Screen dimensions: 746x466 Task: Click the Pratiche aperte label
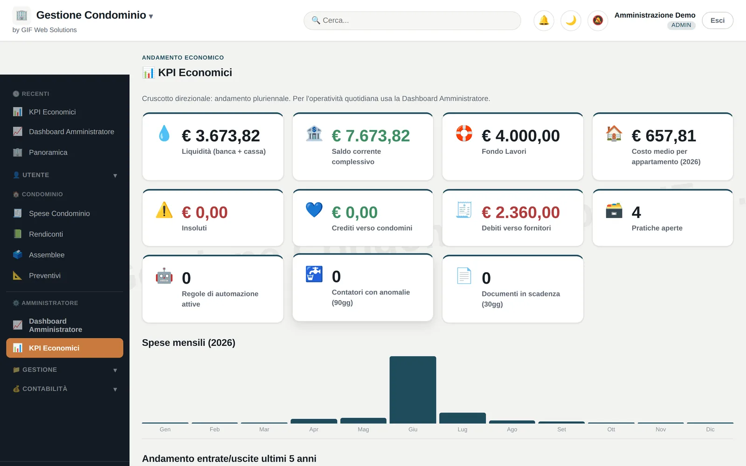(x=657, y=228)
